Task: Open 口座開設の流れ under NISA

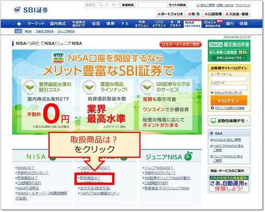Action: [x=29, y=183]
